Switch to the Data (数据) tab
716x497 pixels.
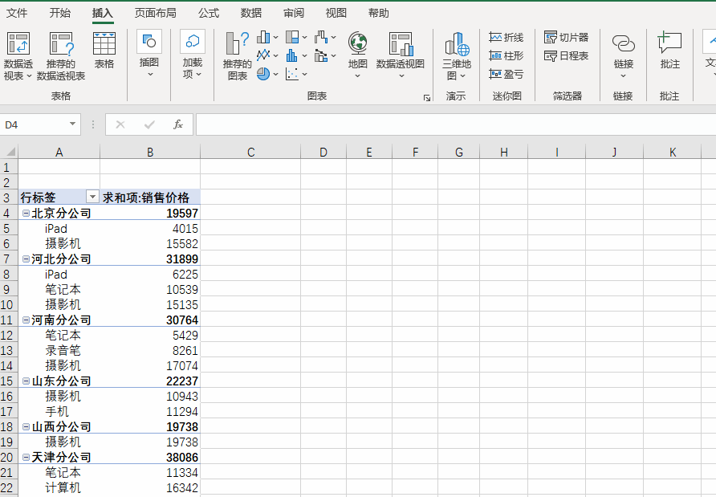[251, 13]
